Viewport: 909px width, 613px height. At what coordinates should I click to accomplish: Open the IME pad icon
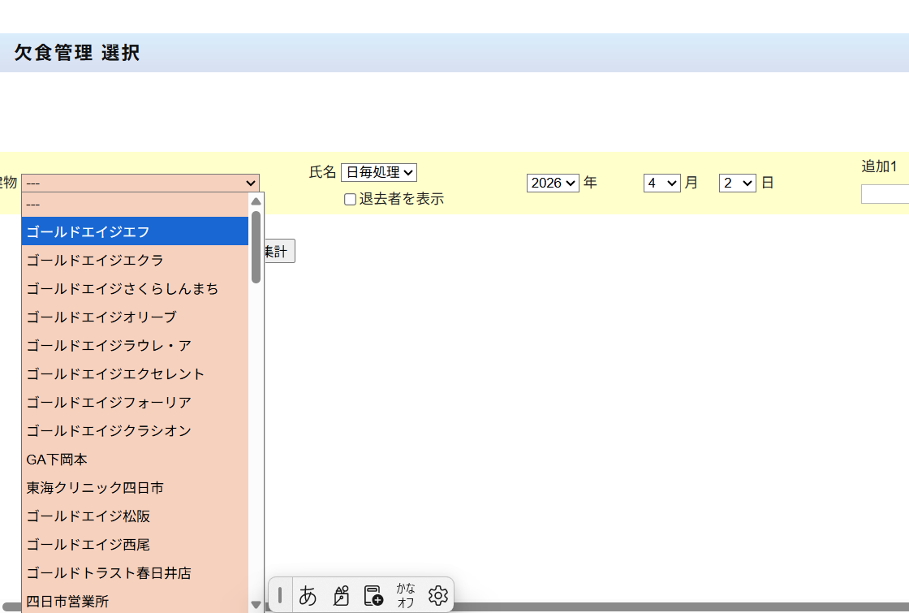coord(341,595)
